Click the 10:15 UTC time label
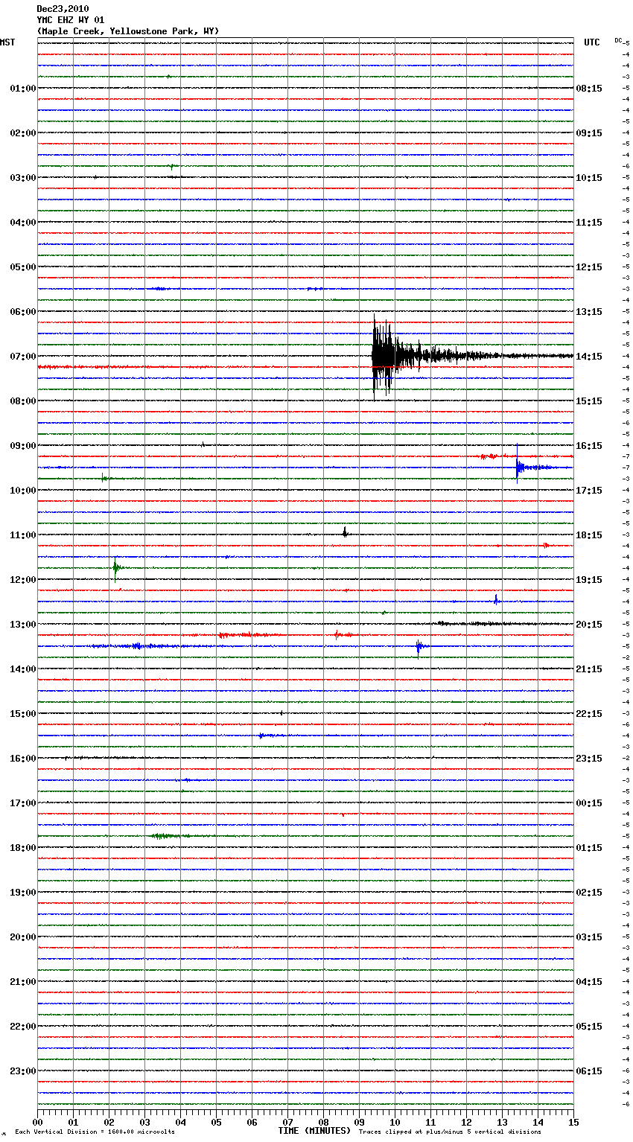This screenshot has width=633, height=1142. (589, 178)
